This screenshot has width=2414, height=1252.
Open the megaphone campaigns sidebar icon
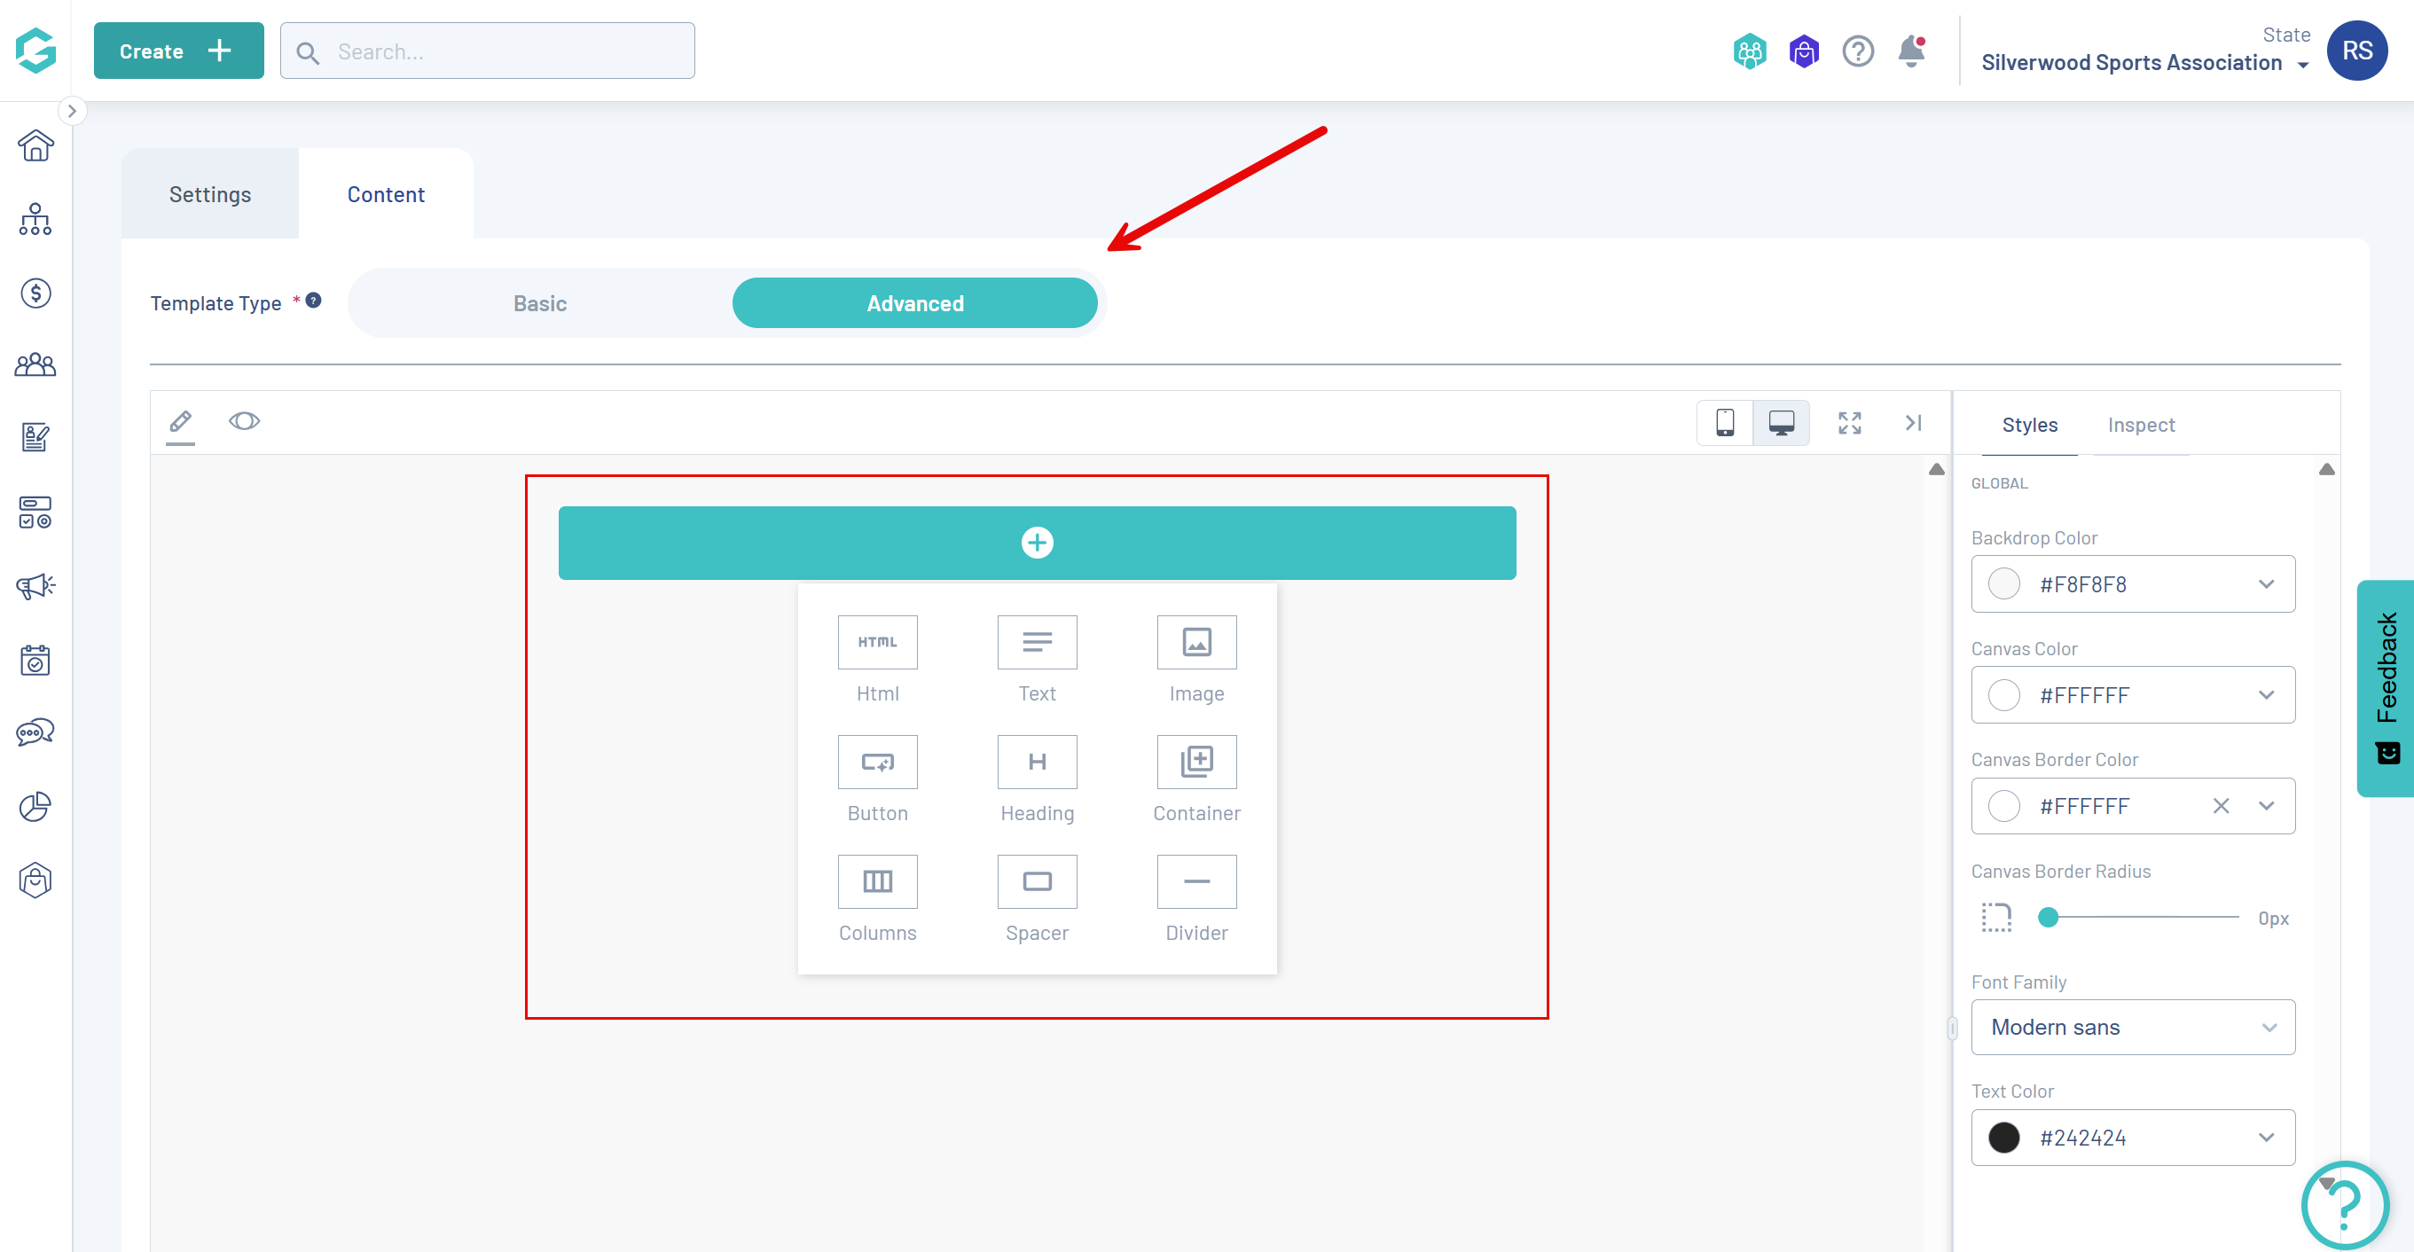click(x=35, y=587)
